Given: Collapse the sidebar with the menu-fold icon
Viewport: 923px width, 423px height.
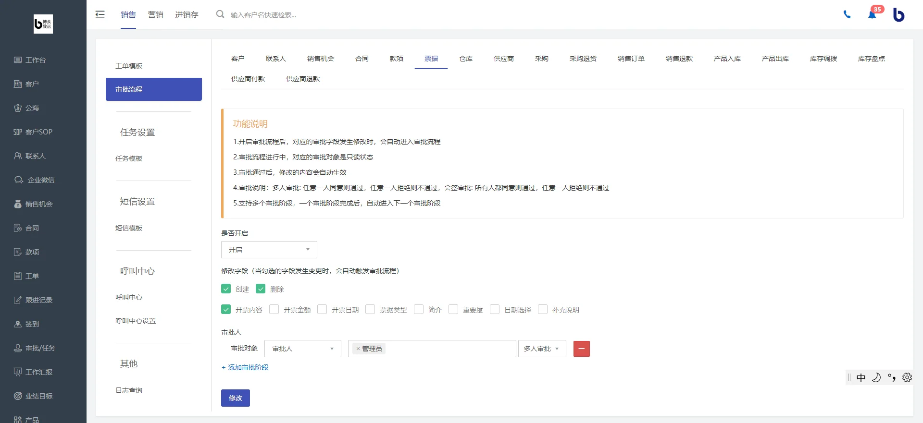Looking at the screenshot, I should [100, 14].
